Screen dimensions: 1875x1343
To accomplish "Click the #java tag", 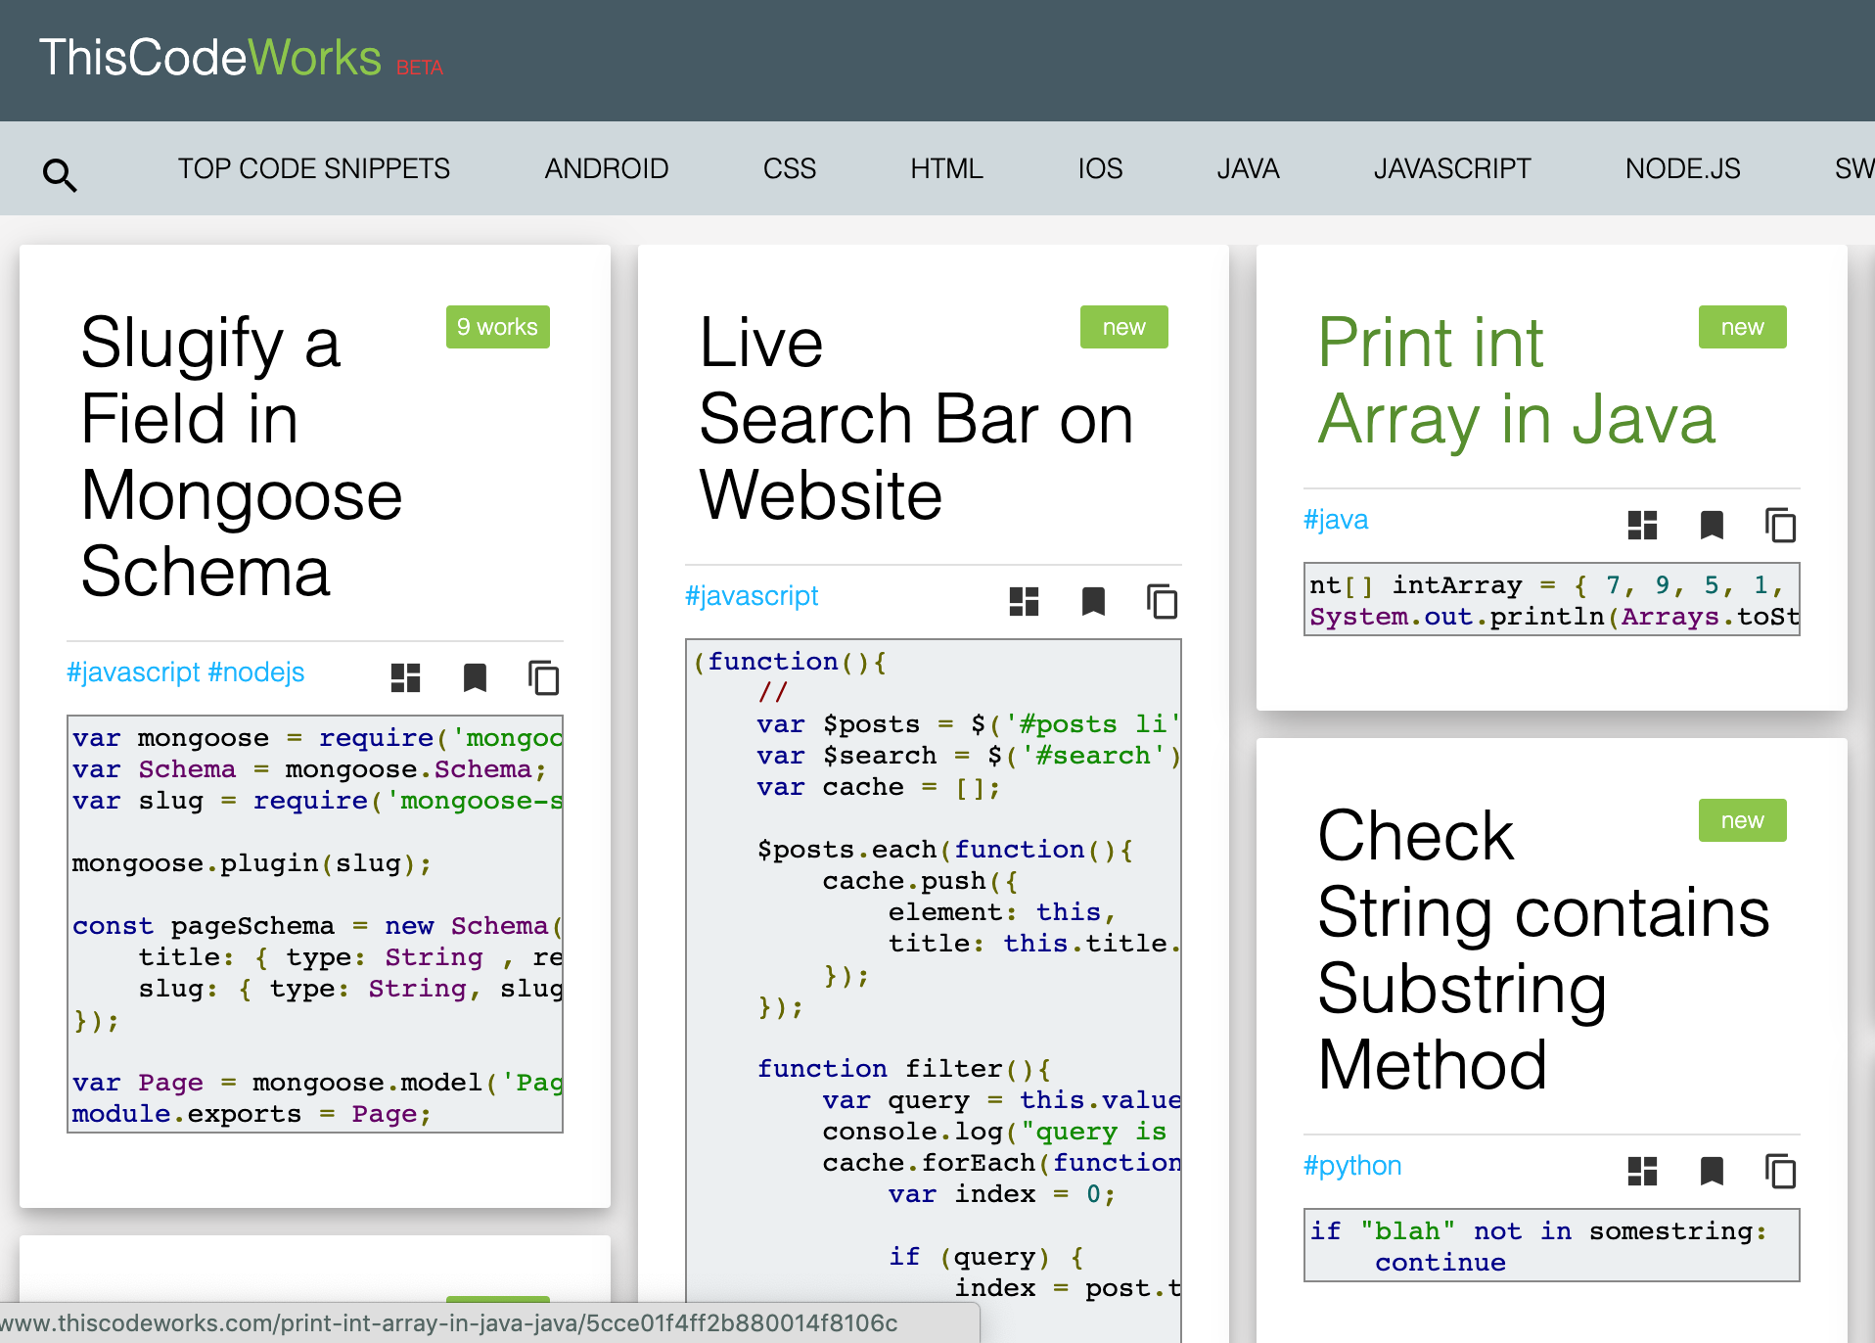I will click(x=1336, y=520).
